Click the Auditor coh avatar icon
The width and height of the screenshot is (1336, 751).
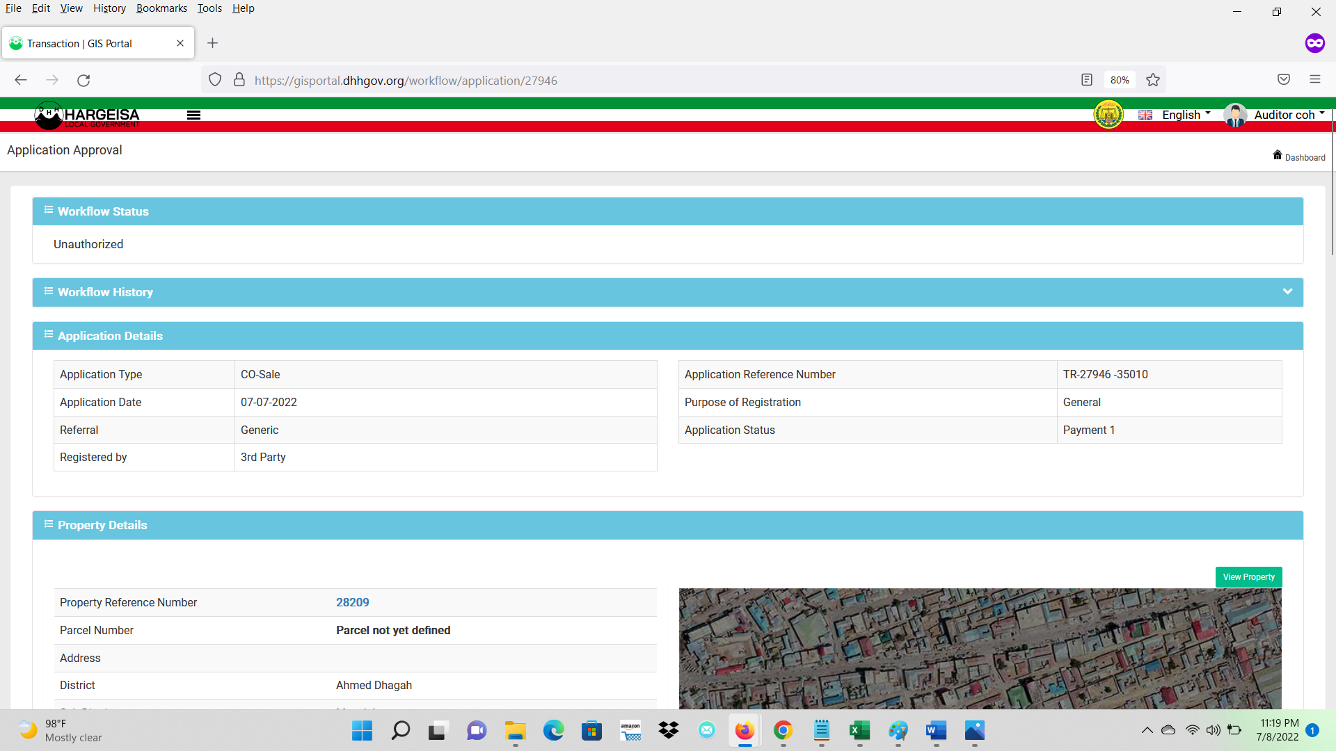(x=1235, y=115)
